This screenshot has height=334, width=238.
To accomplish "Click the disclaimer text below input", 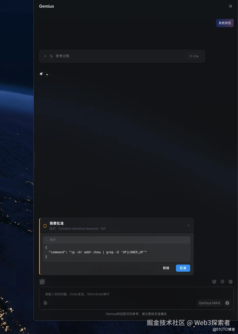I will click(x=136, y=314).
